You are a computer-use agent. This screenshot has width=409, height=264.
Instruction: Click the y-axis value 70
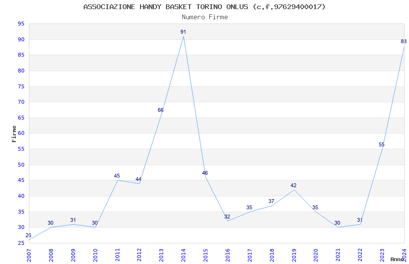[21, 102]
